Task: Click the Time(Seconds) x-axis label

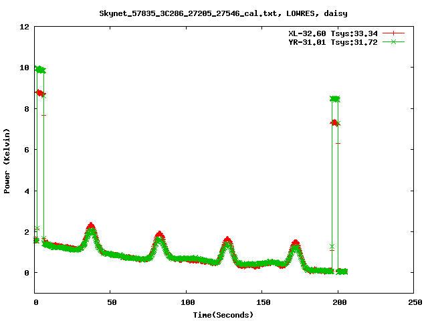Action: 223,314
